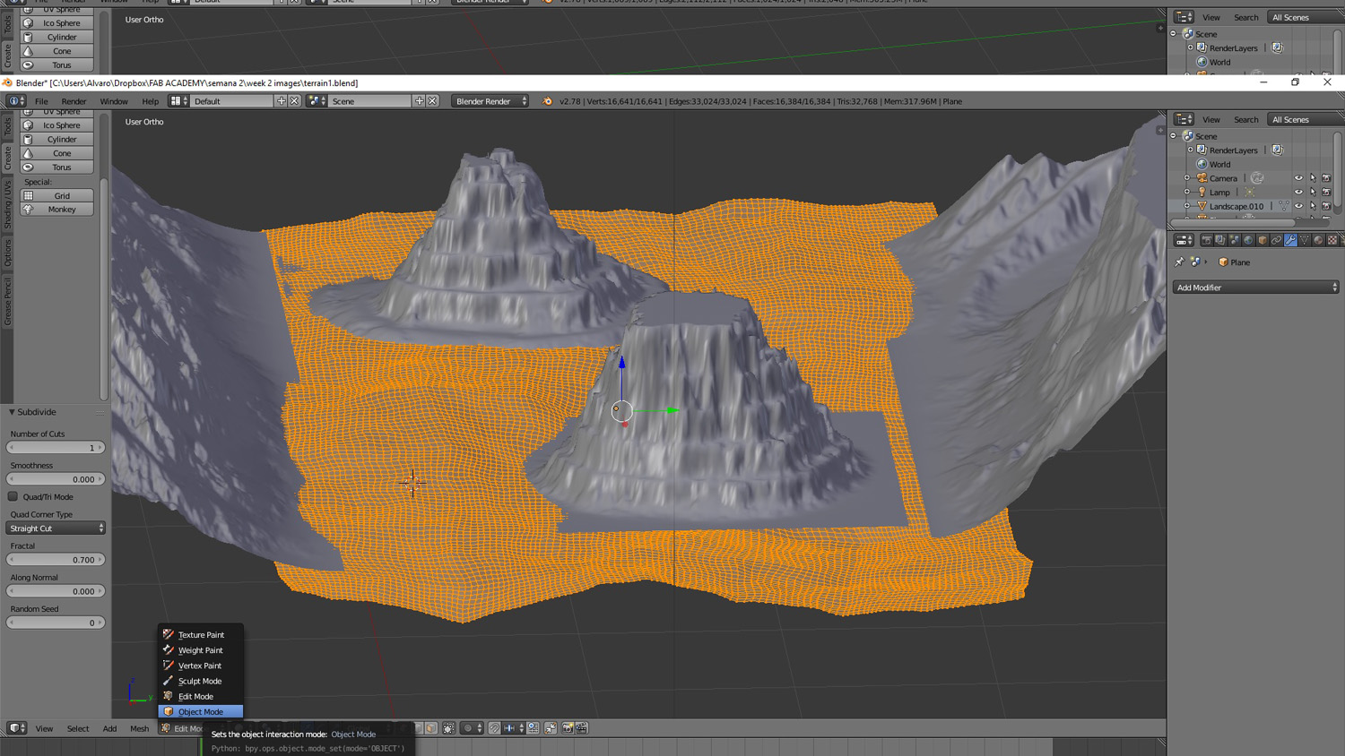This screenshot has width=1345, height=756.
Task: Add the Monkey mesh
Action: coord(56,210)
